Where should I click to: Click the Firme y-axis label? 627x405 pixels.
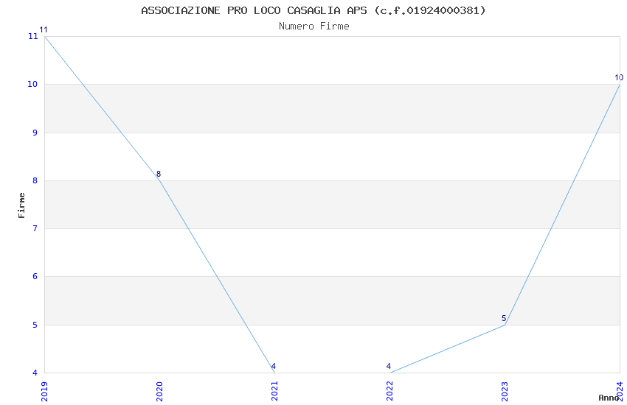(x=21, y=205)
